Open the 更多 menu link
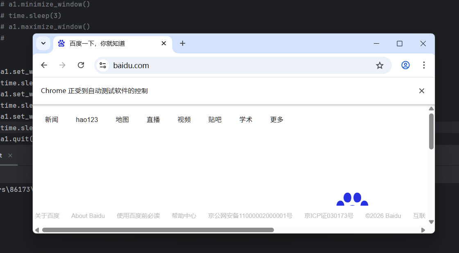 [277, 120]
